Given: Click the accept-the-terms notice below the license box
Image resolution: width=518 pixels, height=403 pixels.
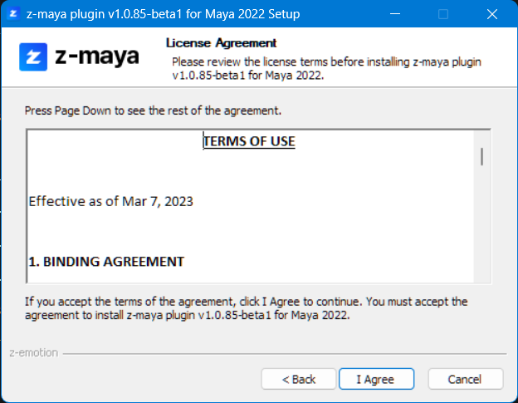Looking at the screenshot, I should point(246,307).
